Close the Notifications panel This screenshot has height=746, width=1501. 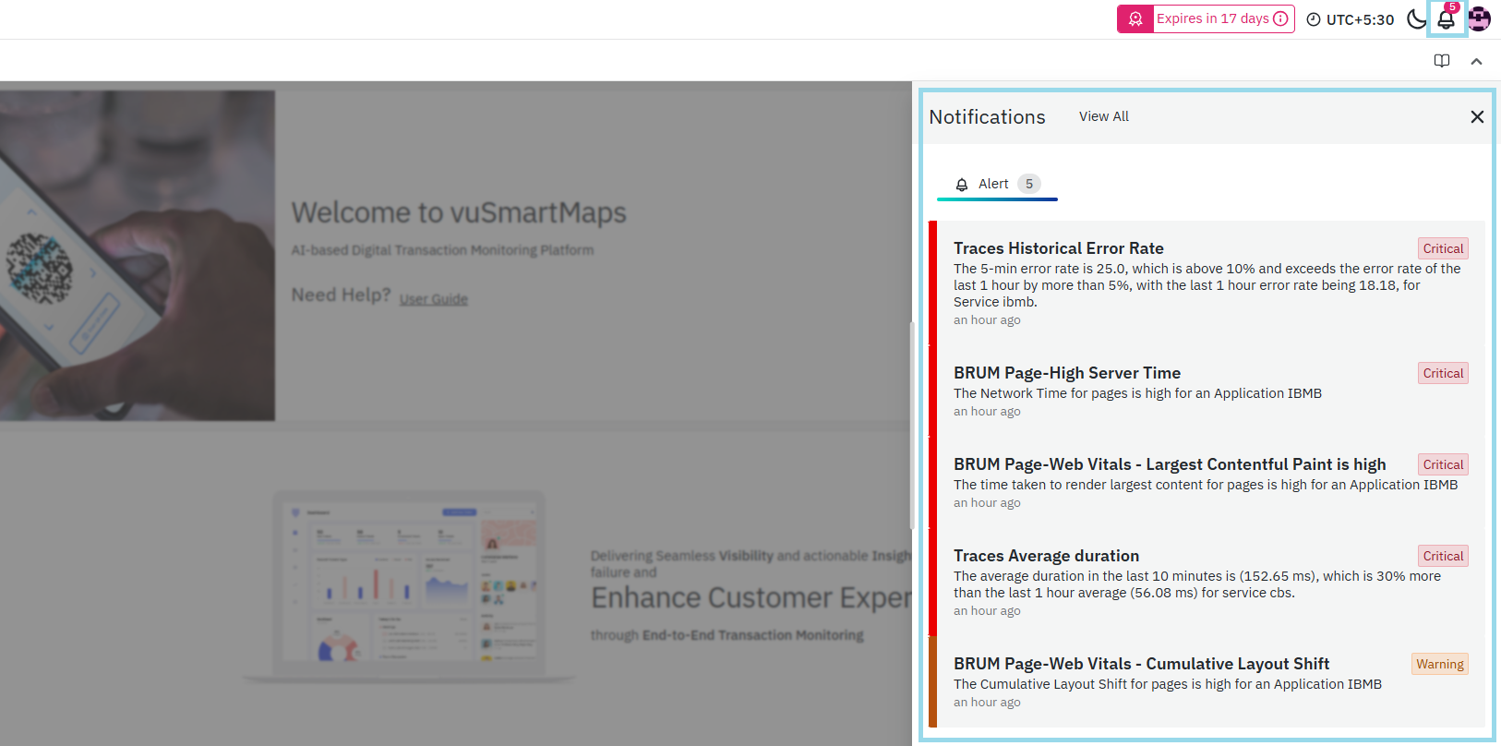pyautogui.click(x=1476, y=116)
